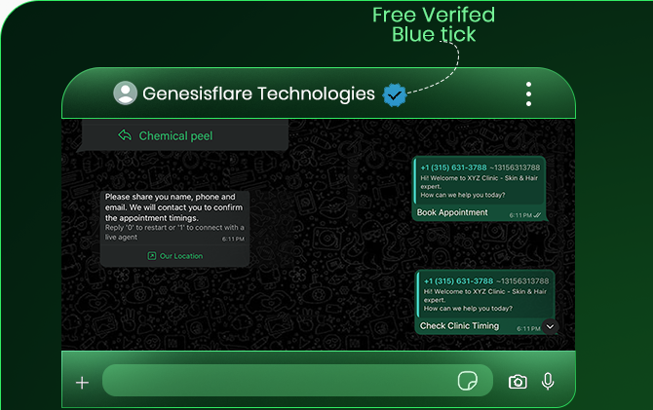The height and width of the screenshot is (410, 653).
Task: Click the verified blue tick badge
Action: click(x=394, y=94)
